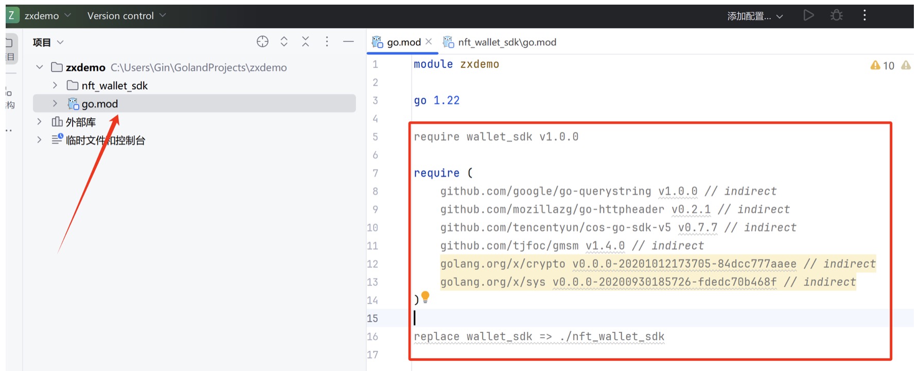Close the go.mod editor tab
This screenshot has width=918, height=371.
(429, 42)
